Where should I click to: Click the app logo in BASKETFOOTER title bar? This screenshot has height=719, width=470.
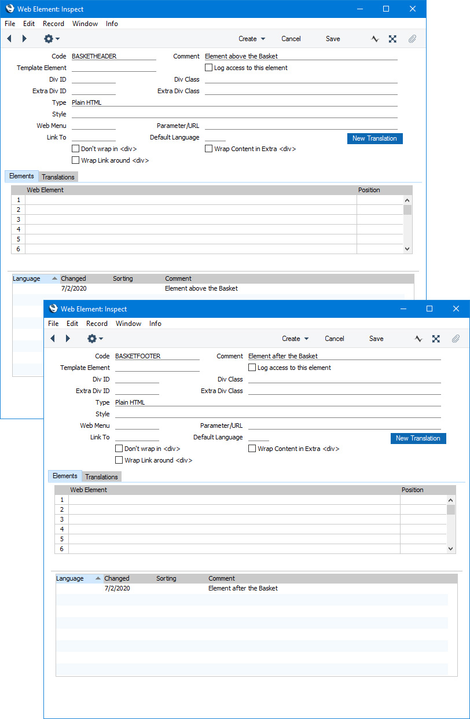[x=53, y=309]
